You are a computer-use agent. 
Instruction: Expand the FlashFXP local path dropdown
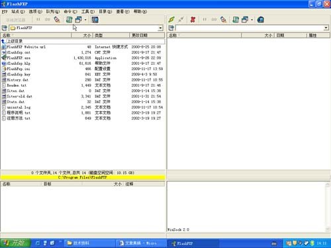pyautogui.click(x=161, y=28)
